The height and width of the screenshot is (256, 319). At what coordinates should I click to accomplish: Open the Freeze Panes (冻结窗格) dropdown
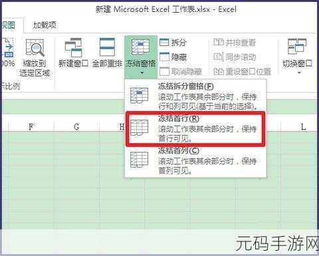141,57
